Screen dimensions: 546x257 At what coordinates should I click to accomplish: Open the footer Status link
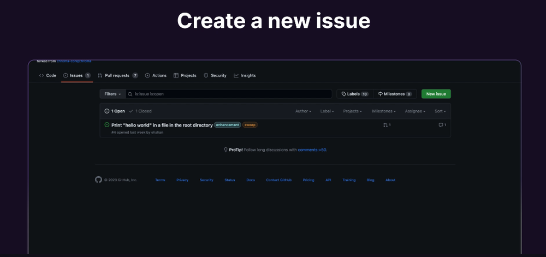click(x=230, y=180)
